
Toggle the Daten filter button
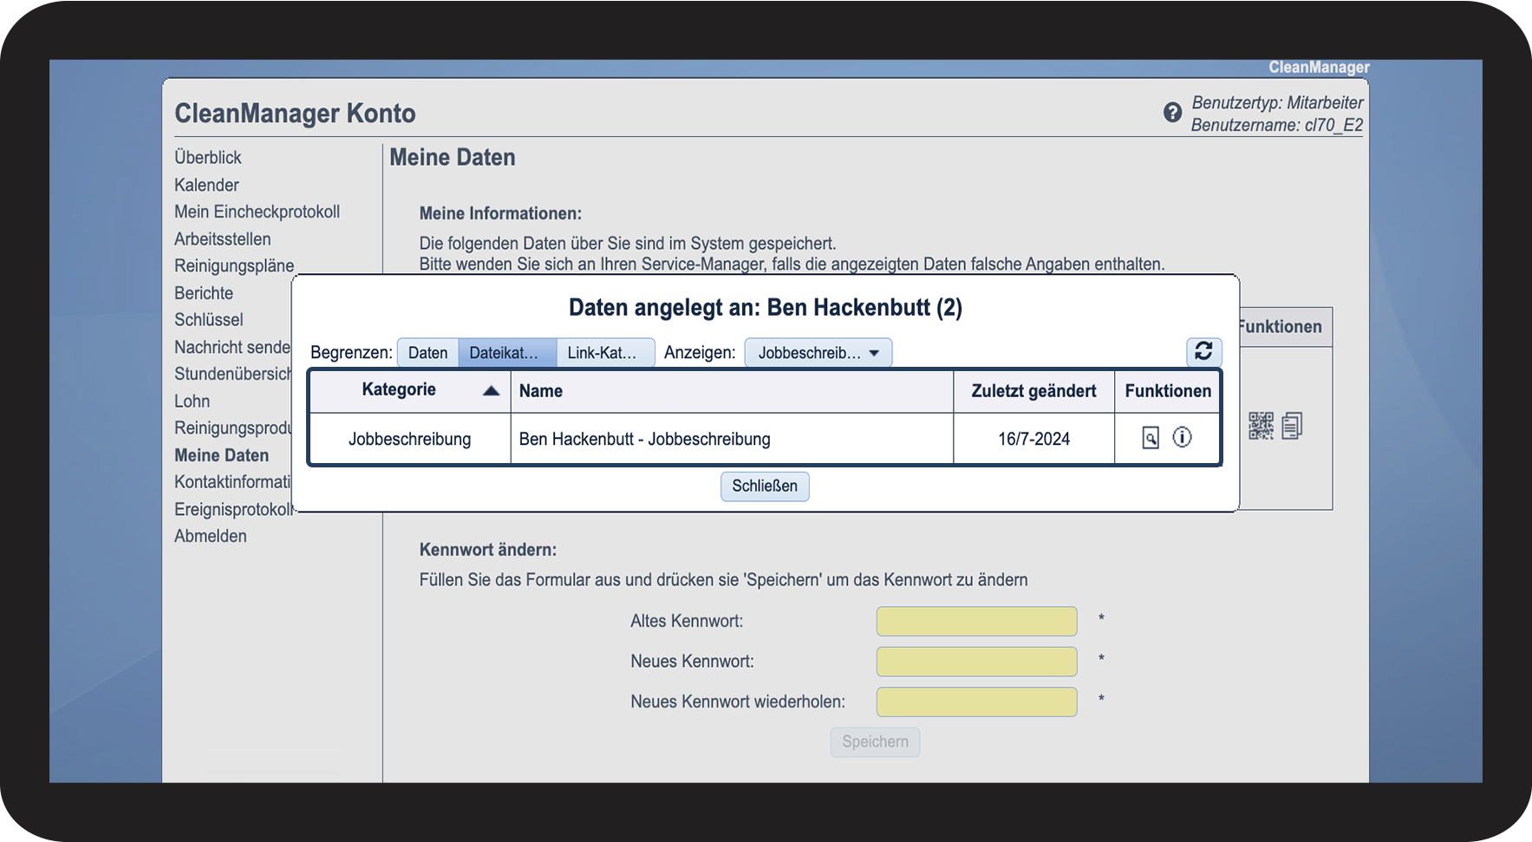tap(427, 353)
